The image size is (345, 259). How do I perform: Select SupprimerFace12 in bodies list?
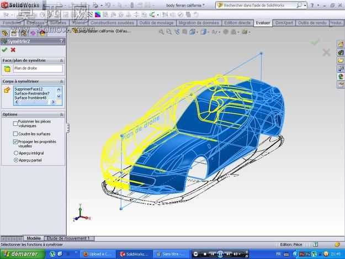pos(29,89)
